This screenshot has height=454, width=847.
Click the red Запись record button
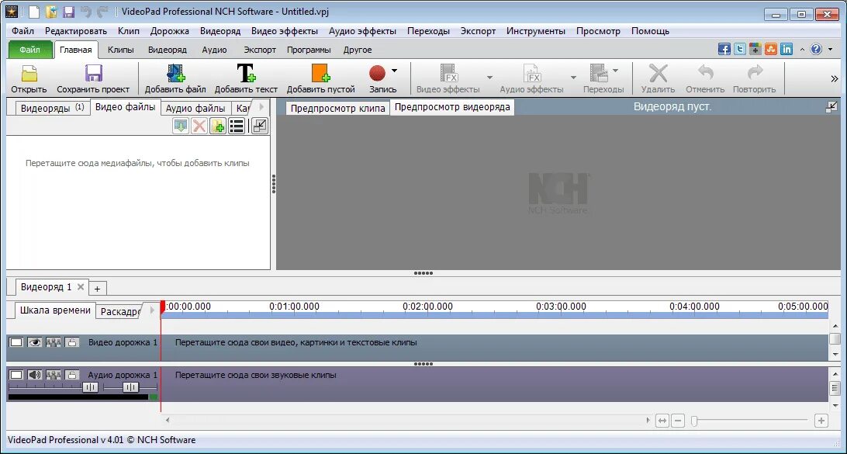(x=377, y=73)
